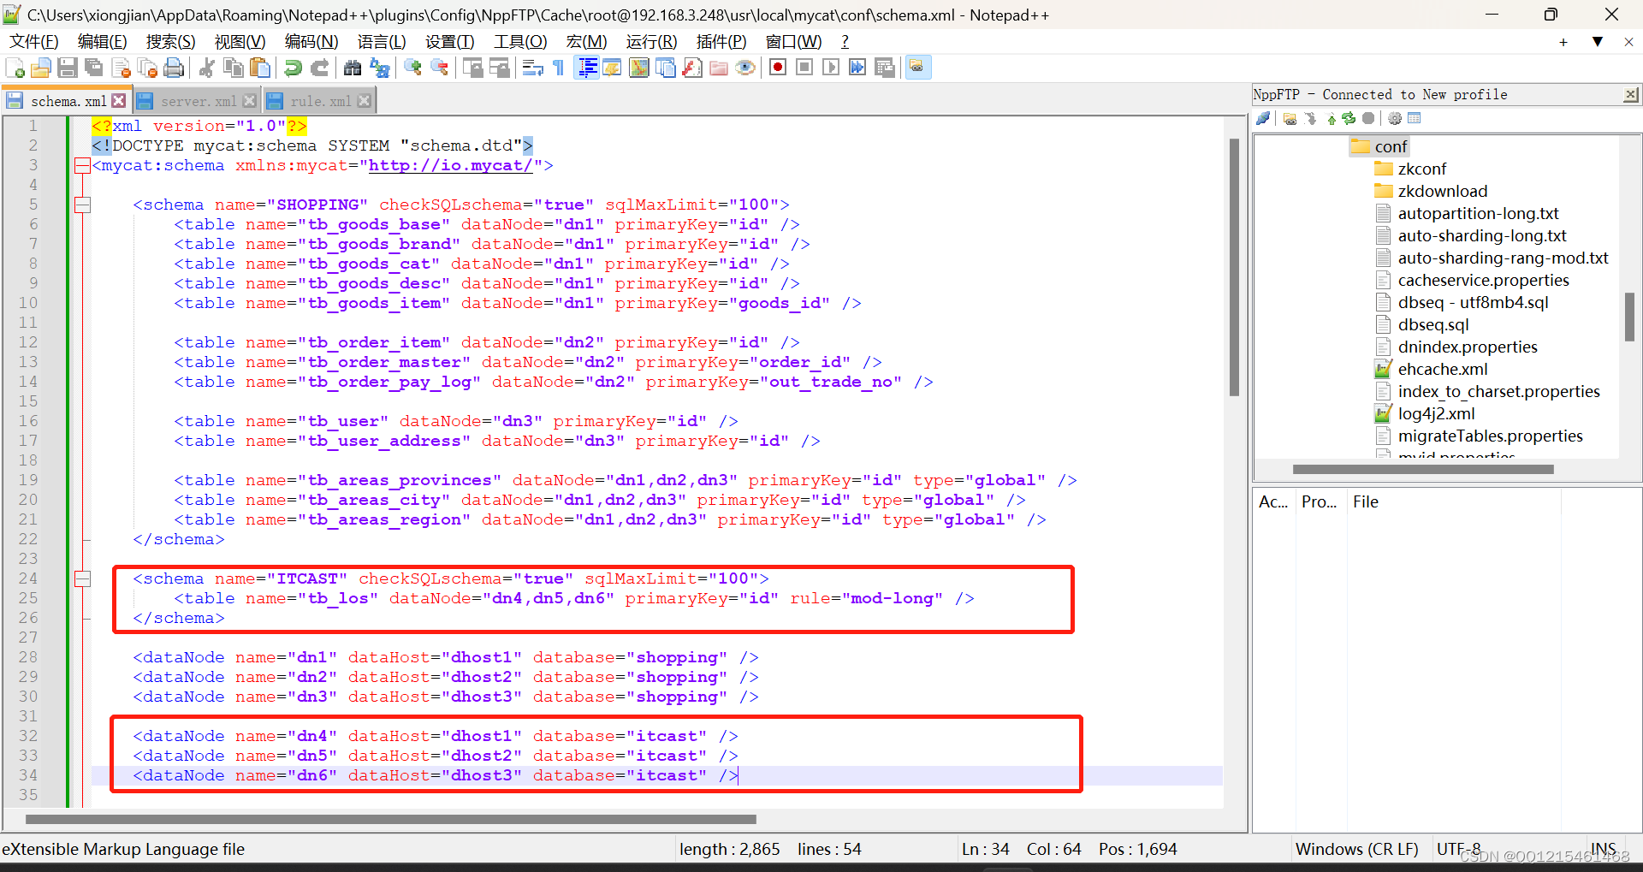Zoom in with the magnifier plus icon

(412, 68)
